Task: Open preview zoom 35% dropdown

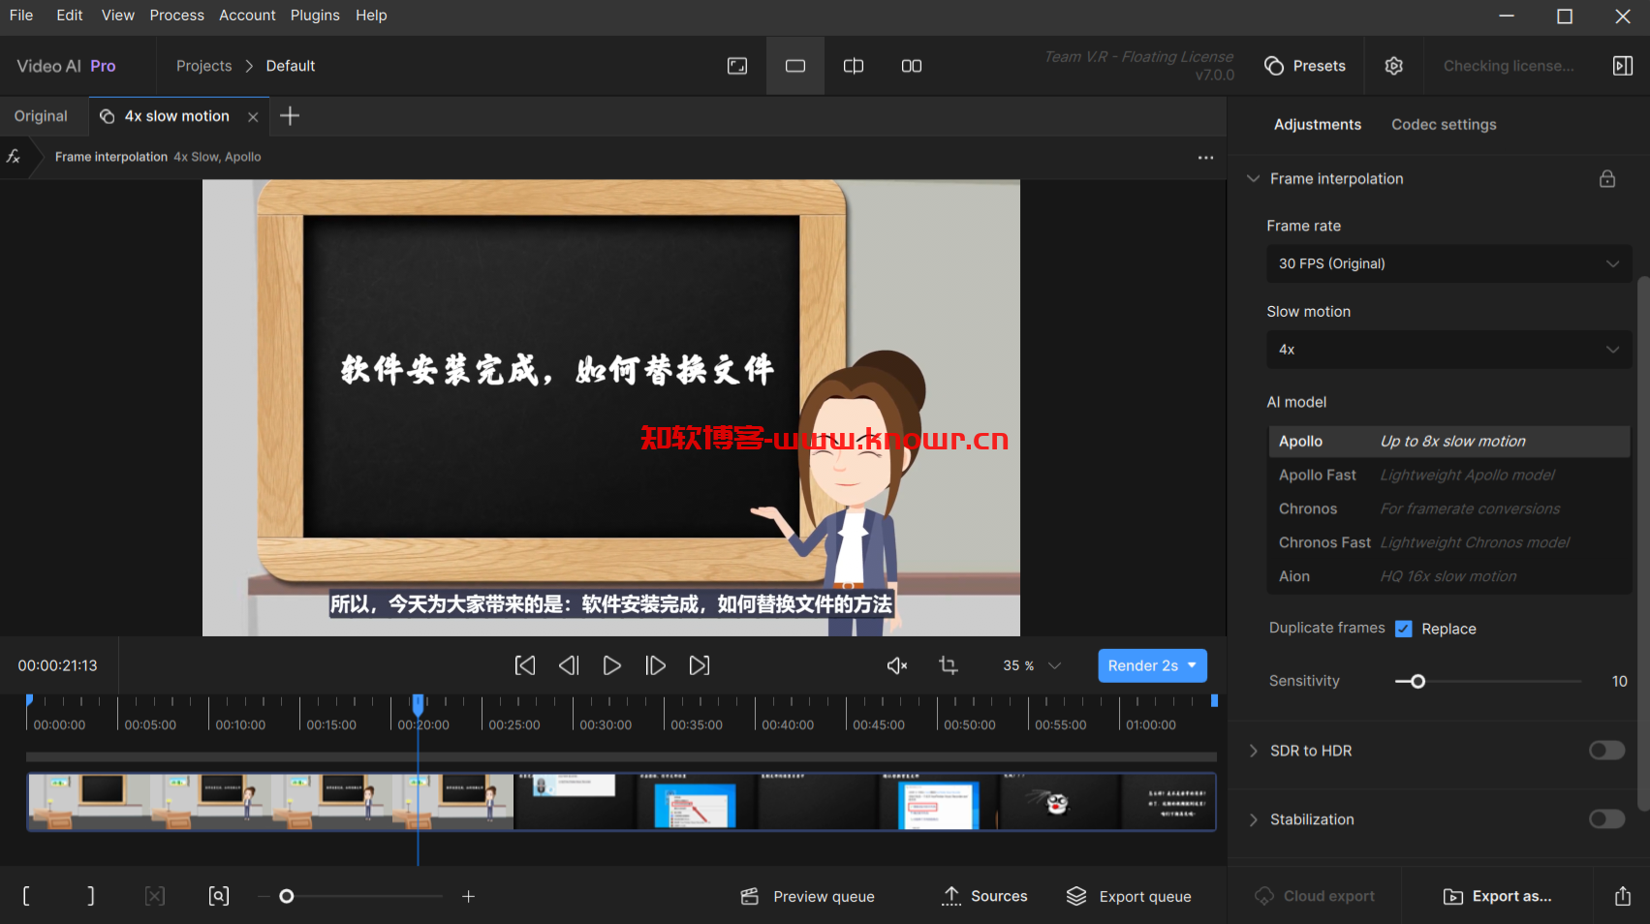Action: tap(1032, 665)
